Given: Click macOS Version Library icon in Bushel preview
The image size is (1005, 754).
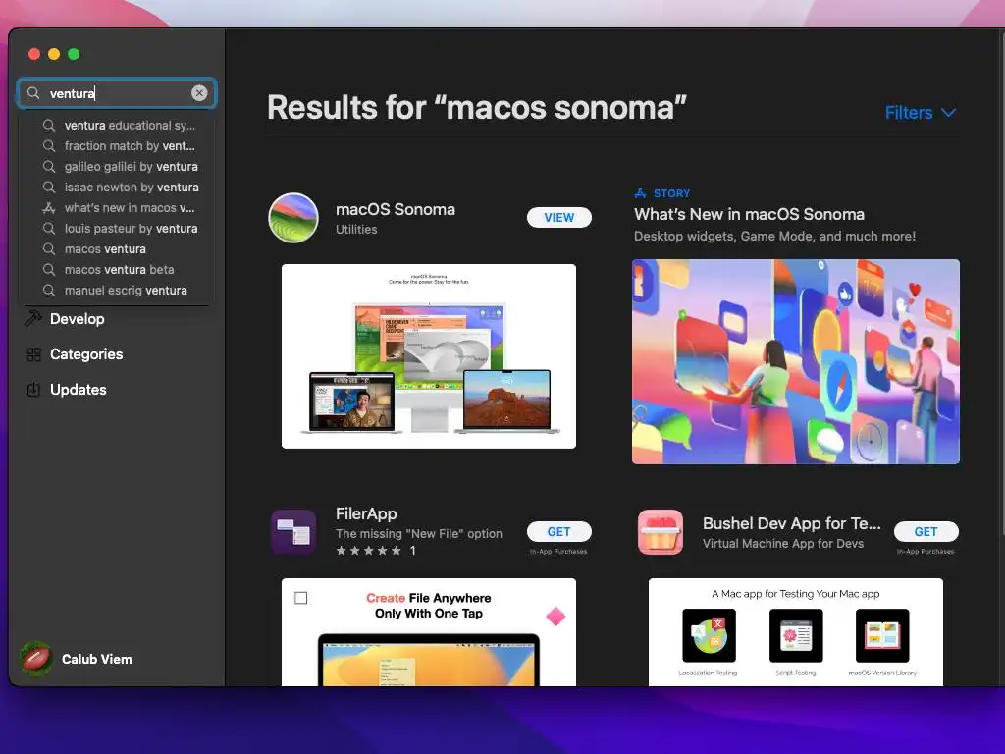Looking at the screenshot, I should pyautogui.click(x=882, y=635).
